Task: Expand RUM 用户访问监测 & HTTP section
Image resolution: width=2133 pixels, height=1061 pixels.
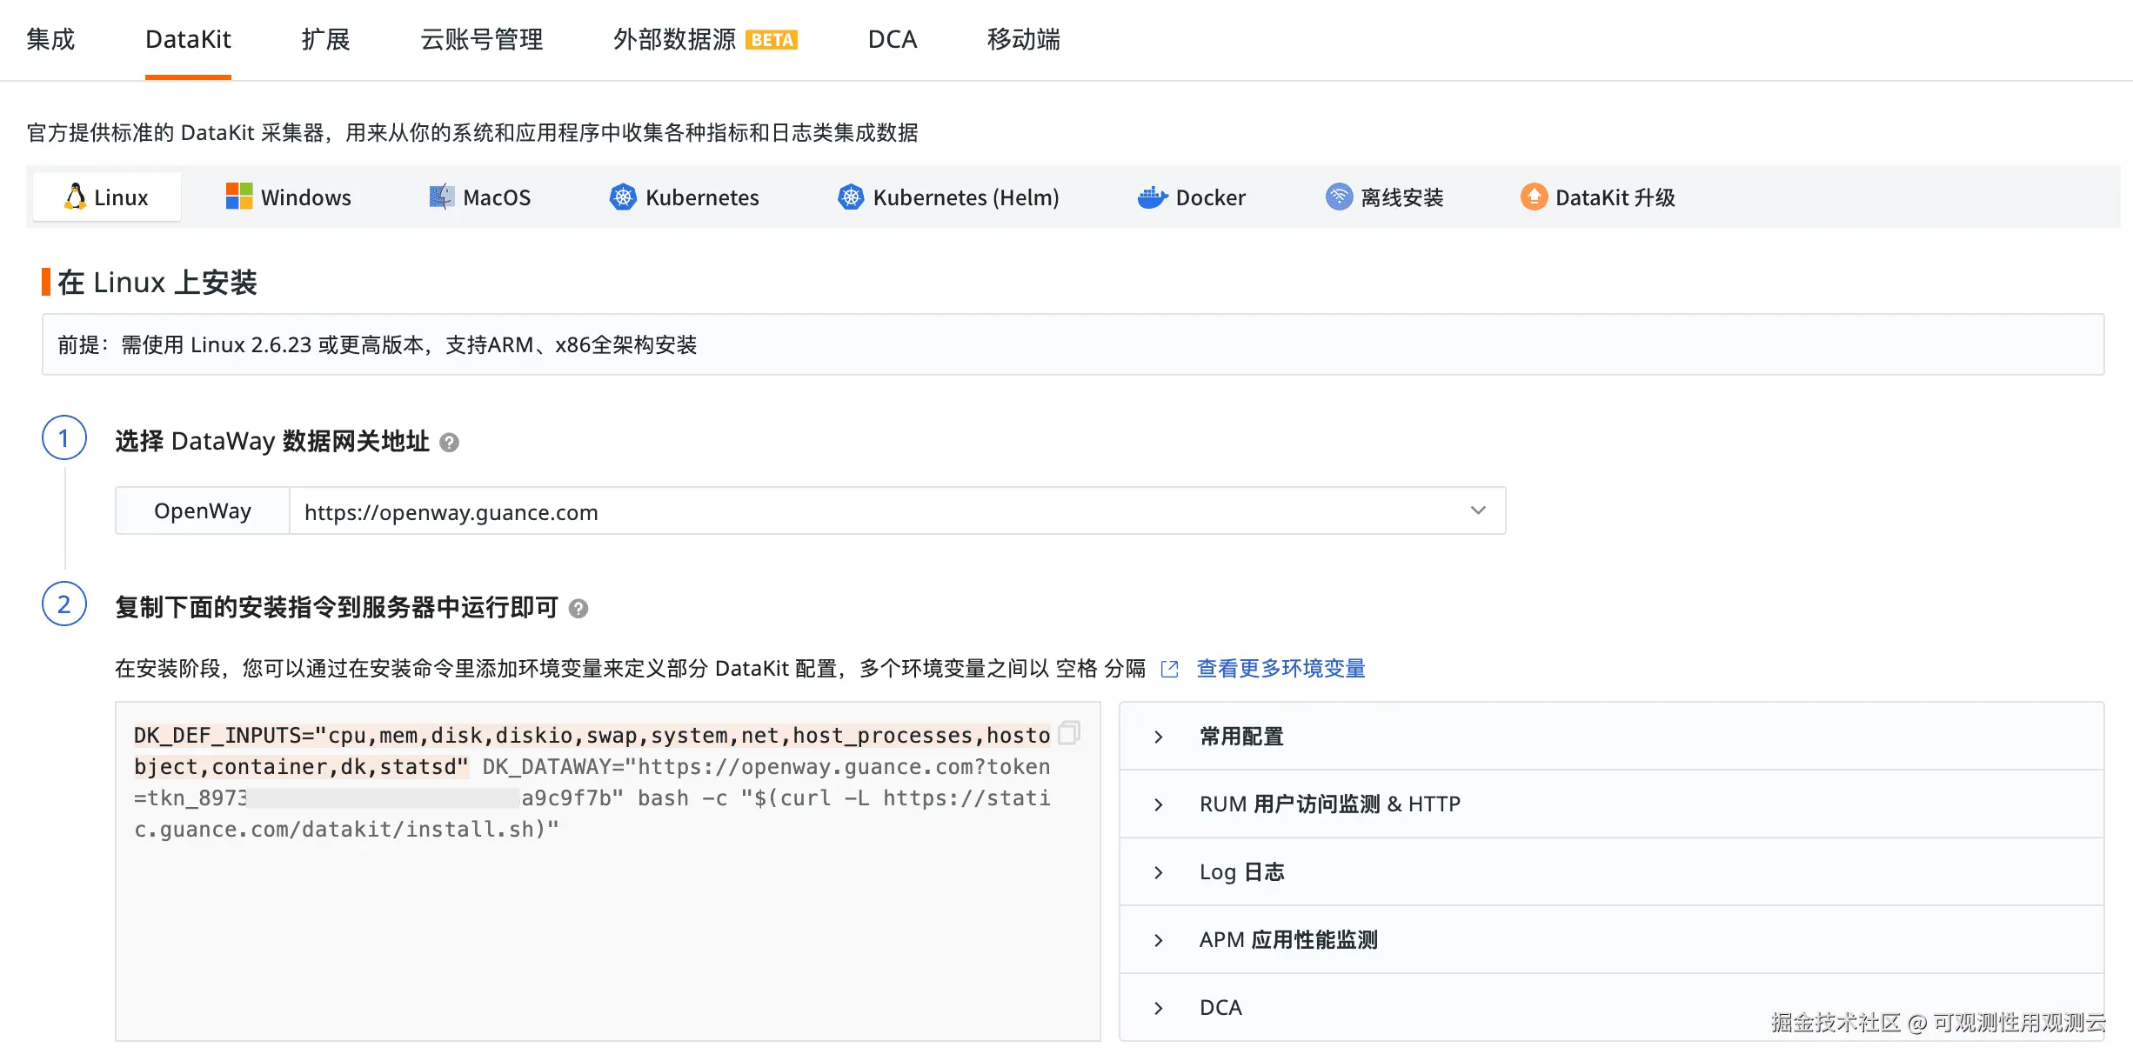Action: pyautogui.click(x=1329, y=804)
